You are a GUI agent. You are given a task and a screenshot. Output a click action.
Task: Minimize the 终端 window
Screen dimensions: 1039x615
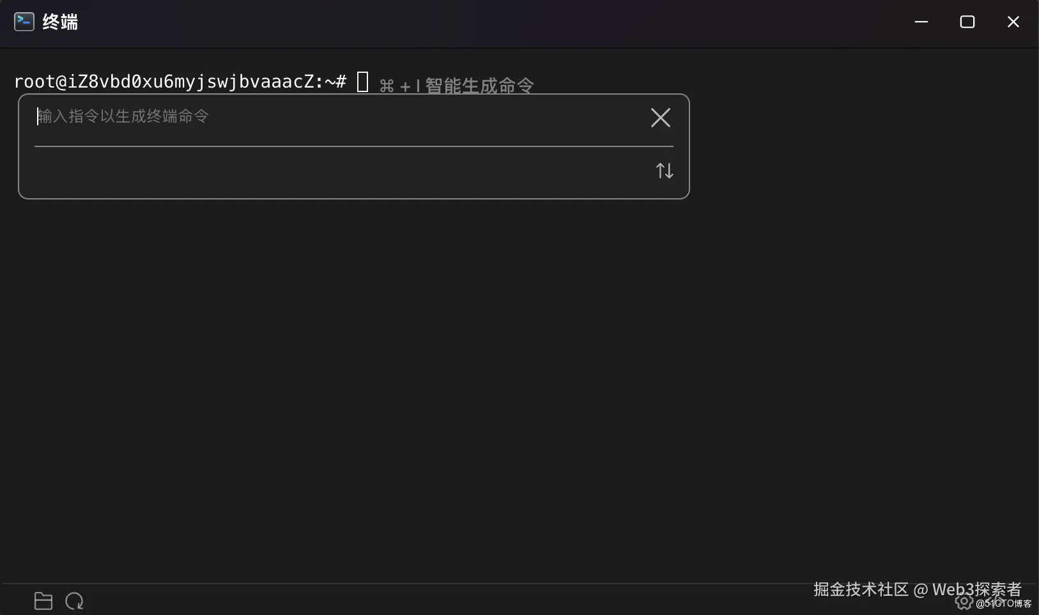921,21
